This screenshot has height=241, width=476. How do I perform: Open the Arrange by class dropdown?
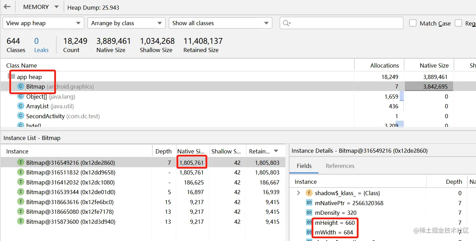pyautogui.click(x=126, y=23)
